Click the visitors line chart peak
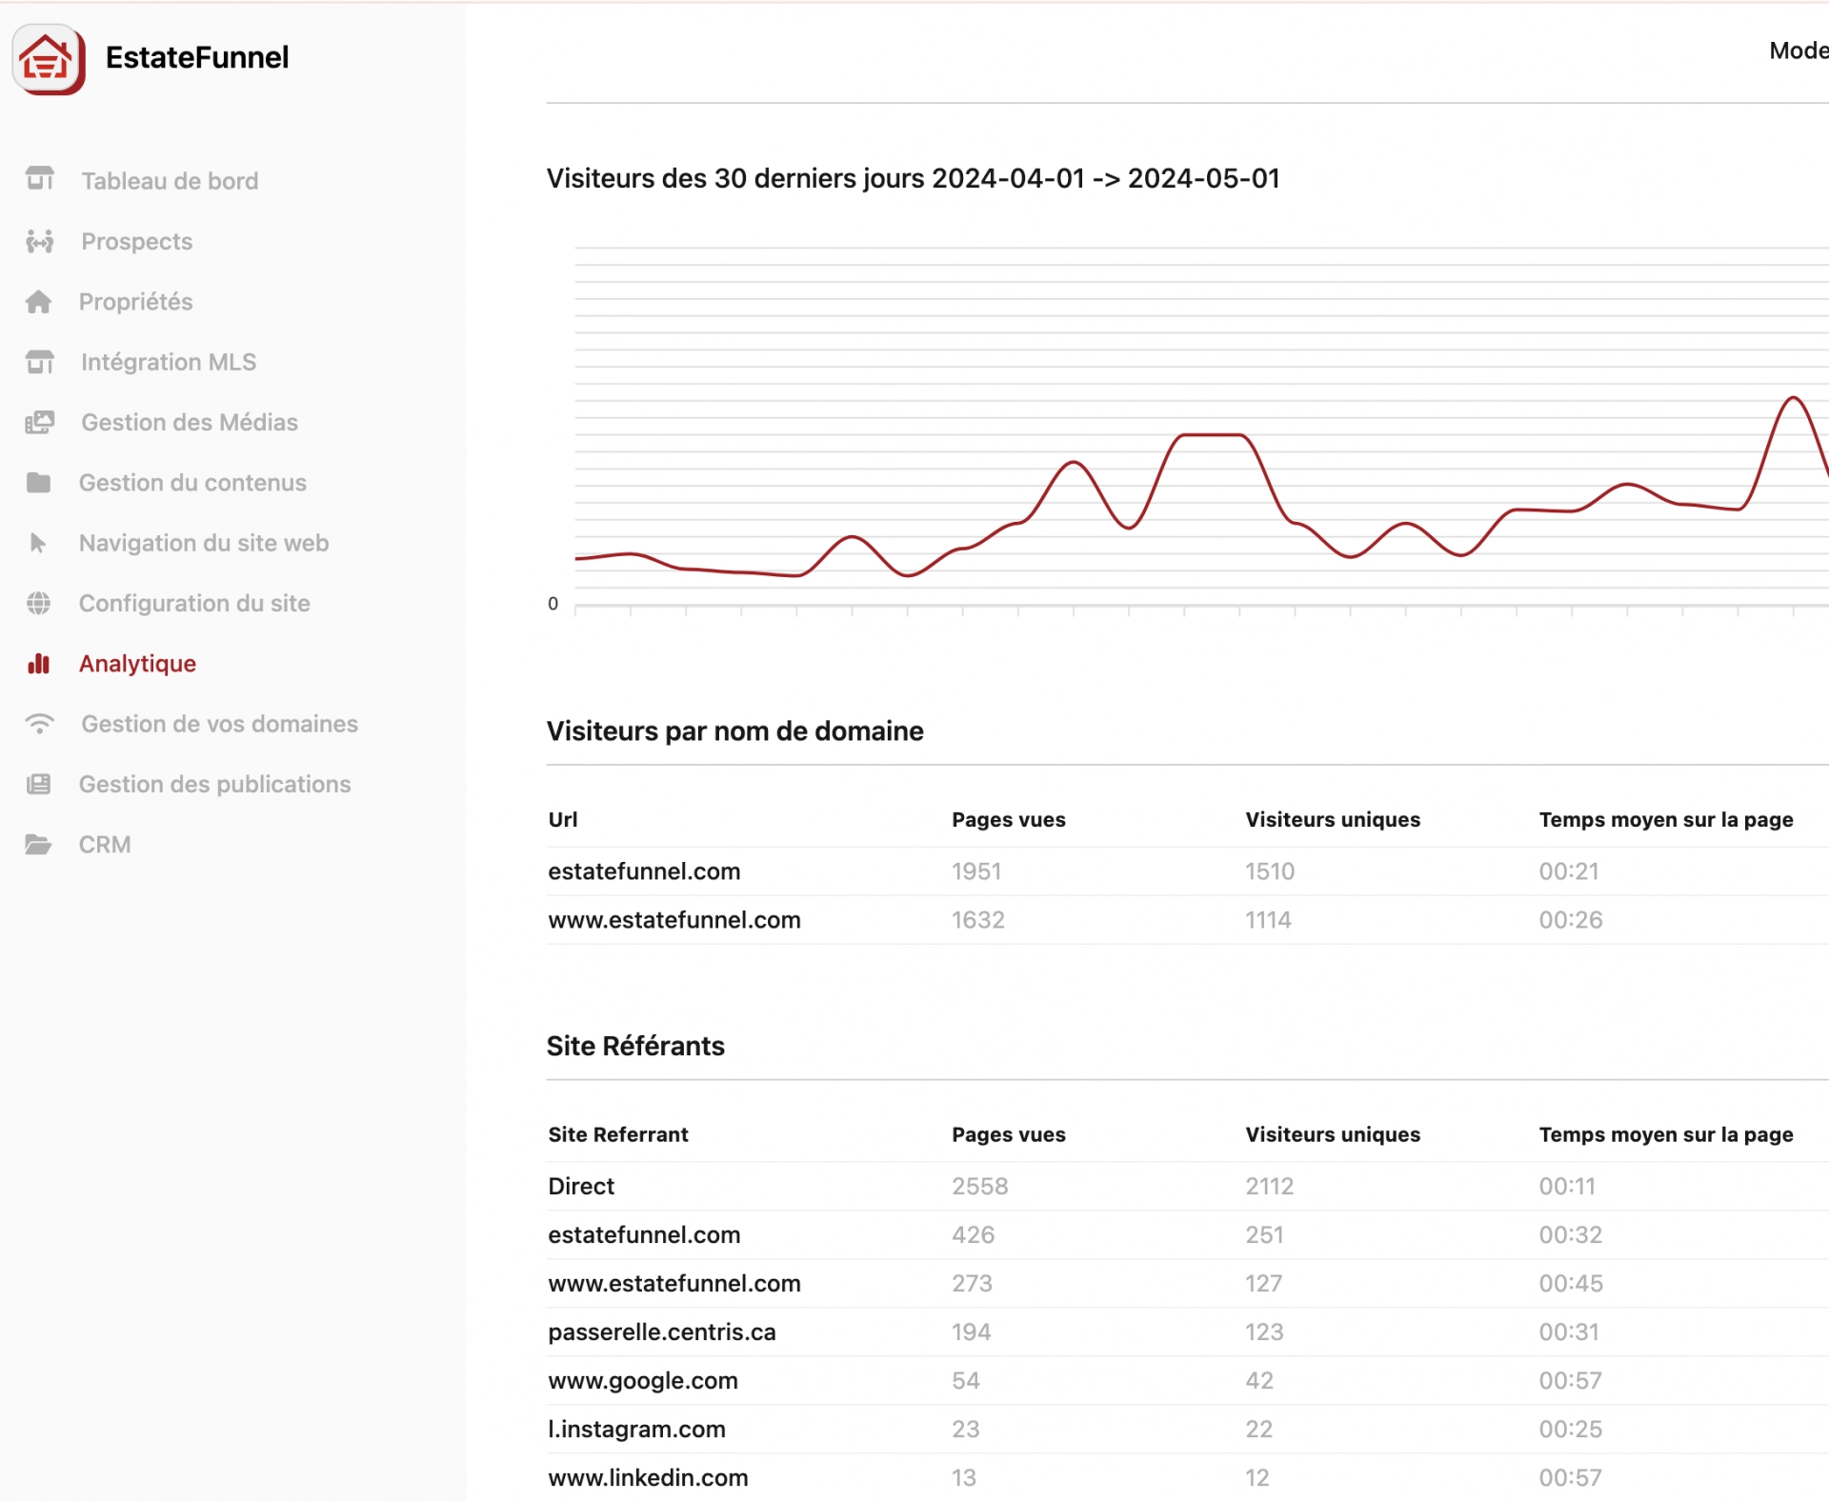The height and width of the screenshot is (1501, 1829). 1794,398
